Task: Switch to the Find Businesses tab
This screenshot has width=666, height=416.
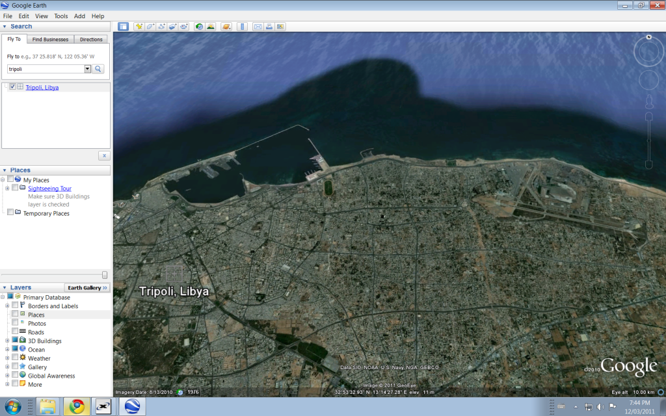Action: [51, 40]
